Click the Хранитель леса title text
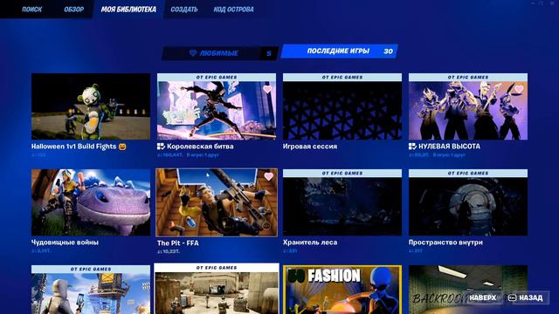The width and height of the screenshot is (559, 314). [x=310, y=242]
